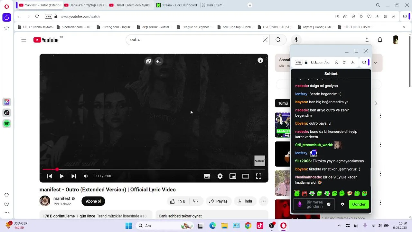Open TikTok in the Opera sidebar
The image size is (412, 232).
coord(7,113)
